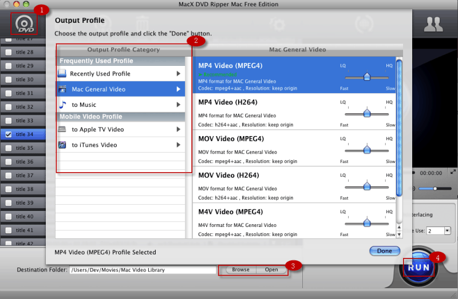Click the iTunes Video icon

62,145
